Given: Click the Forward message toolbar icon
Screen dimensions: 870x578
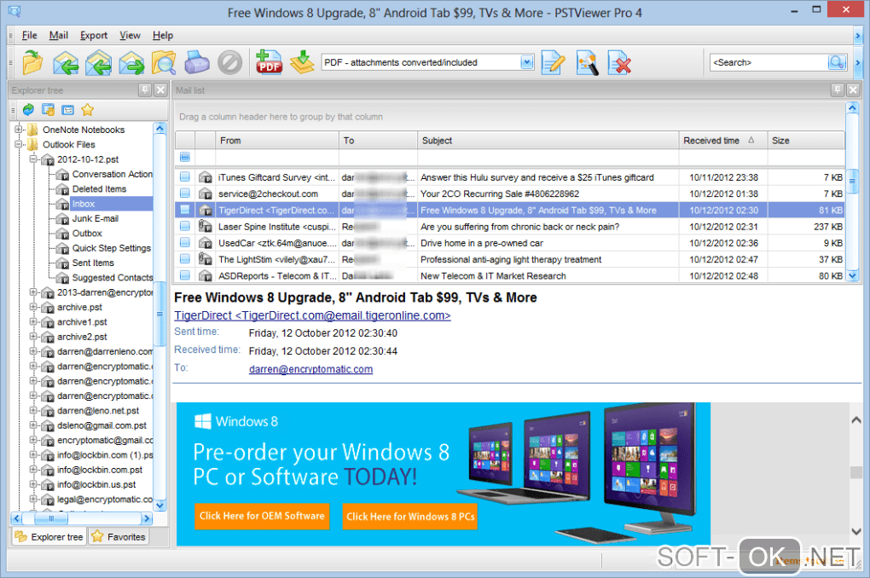Looking at the screenshot, I should tap(131, 63).
